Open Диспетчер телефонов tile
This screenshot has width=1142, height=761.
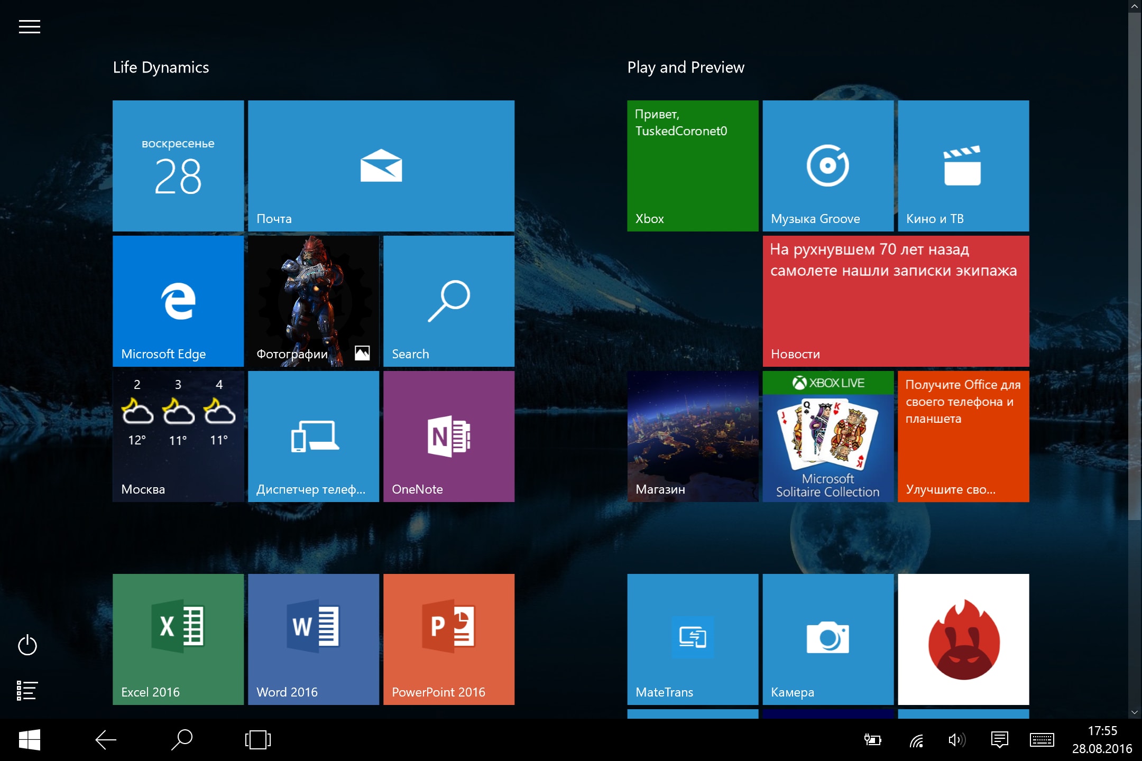[x=314, y=437]
